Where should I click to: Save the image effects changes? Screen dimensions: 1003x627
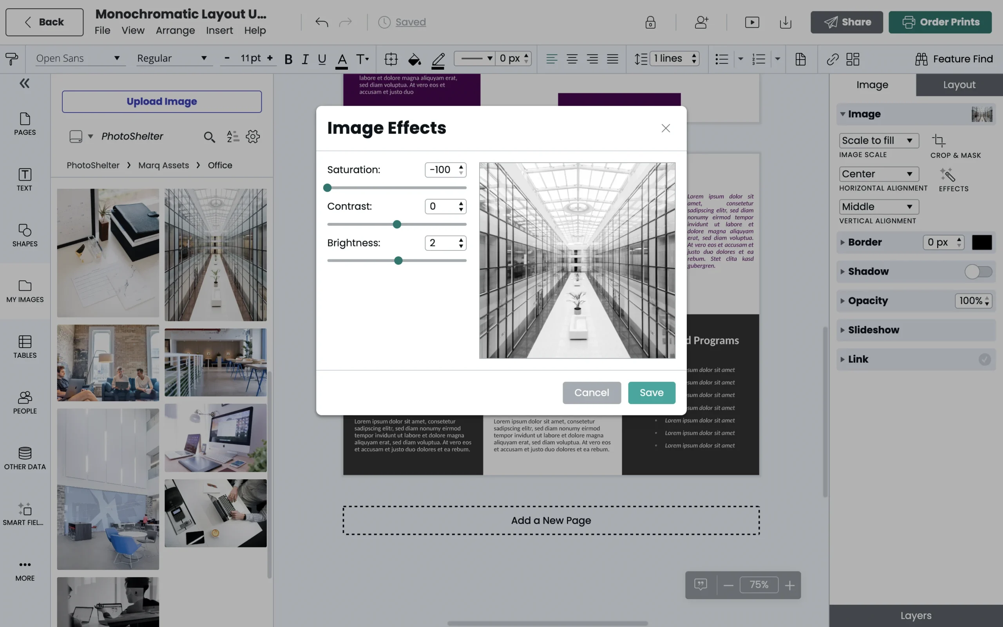tap(651, 392)
